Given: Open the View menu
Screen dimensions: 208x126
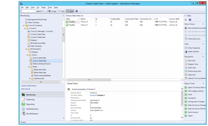Looking at the screenshot, I should [x=32, y=7].
